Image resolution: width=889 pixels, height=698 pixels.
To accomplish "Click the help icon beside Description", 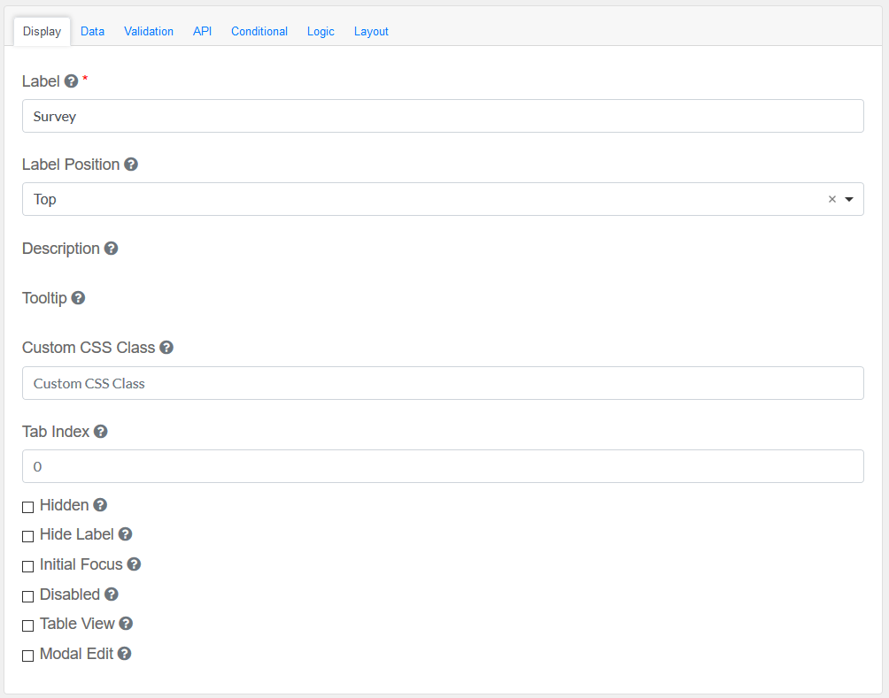I will tap(111, 249).
